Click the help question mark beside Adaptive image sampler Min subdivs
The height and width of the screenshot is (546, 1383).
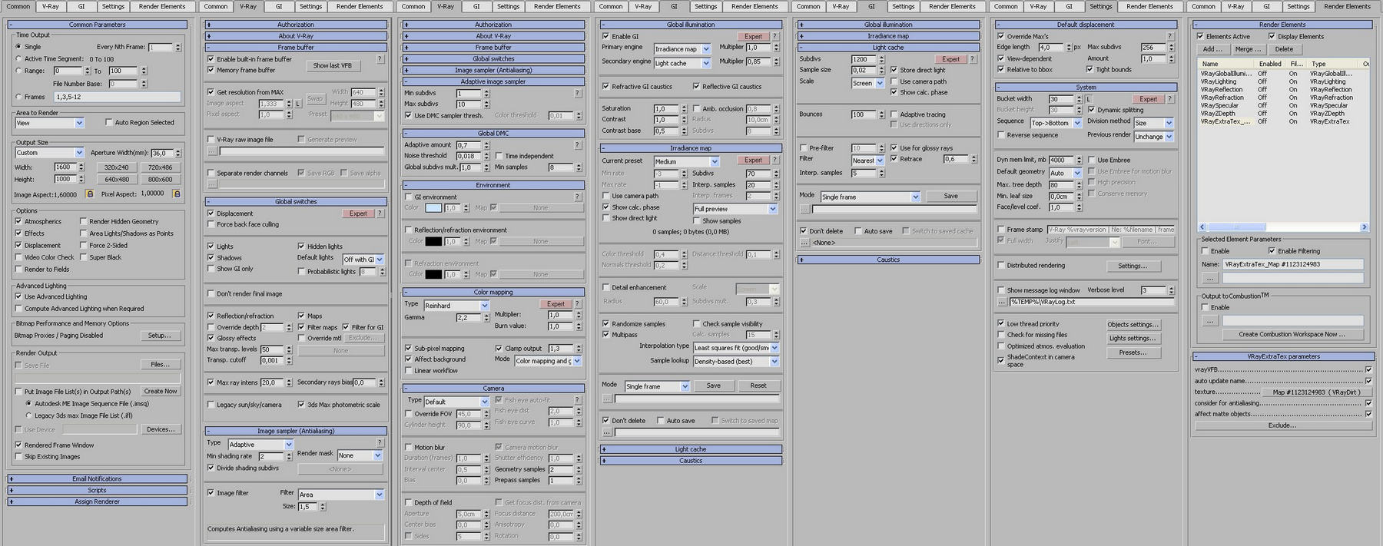coord(577,94)
